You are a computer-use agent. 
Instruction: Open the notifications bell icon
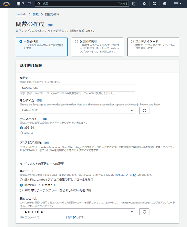tap(144, 4)
